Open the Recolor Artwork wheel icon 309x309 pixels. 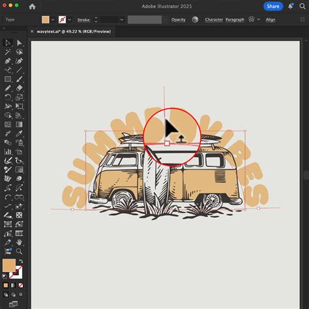pyautogui.click(x=195, y=20)
